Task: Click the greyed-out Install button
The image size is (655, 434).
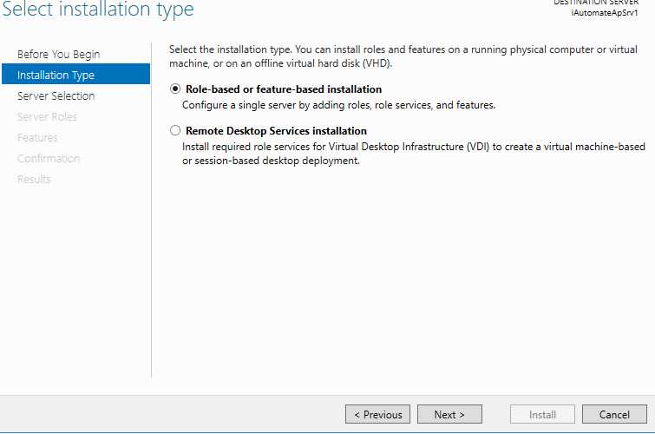Action: pos(542,415)
